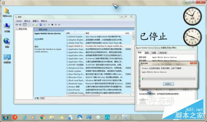Select the Application Information service row

[x=99, y=56]
